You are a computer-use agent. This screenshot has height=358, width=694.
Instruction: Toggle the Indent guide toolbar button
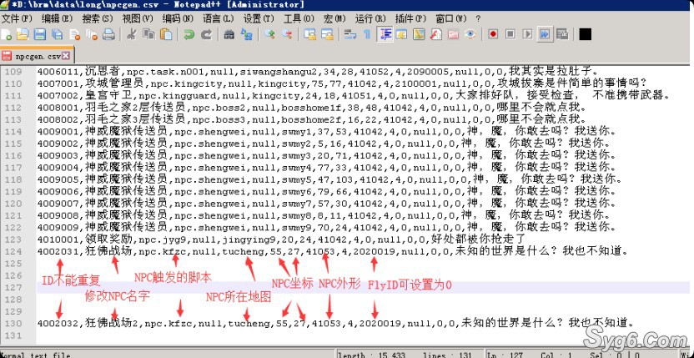coord(385,34)
